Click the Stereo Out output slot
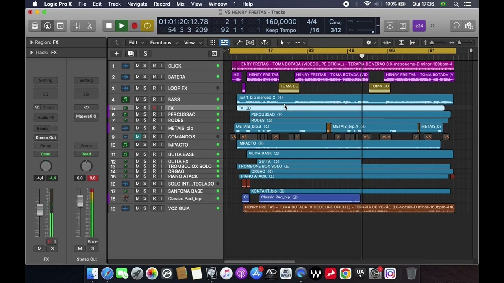The height and width of the screenshot is (283, 504). (x=46, y=138)
